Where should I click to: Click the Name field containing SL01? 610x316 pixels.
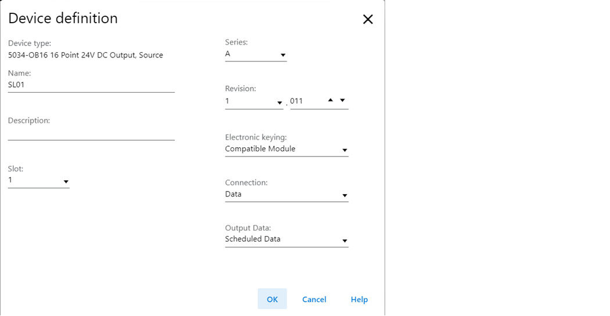point(91,85)
